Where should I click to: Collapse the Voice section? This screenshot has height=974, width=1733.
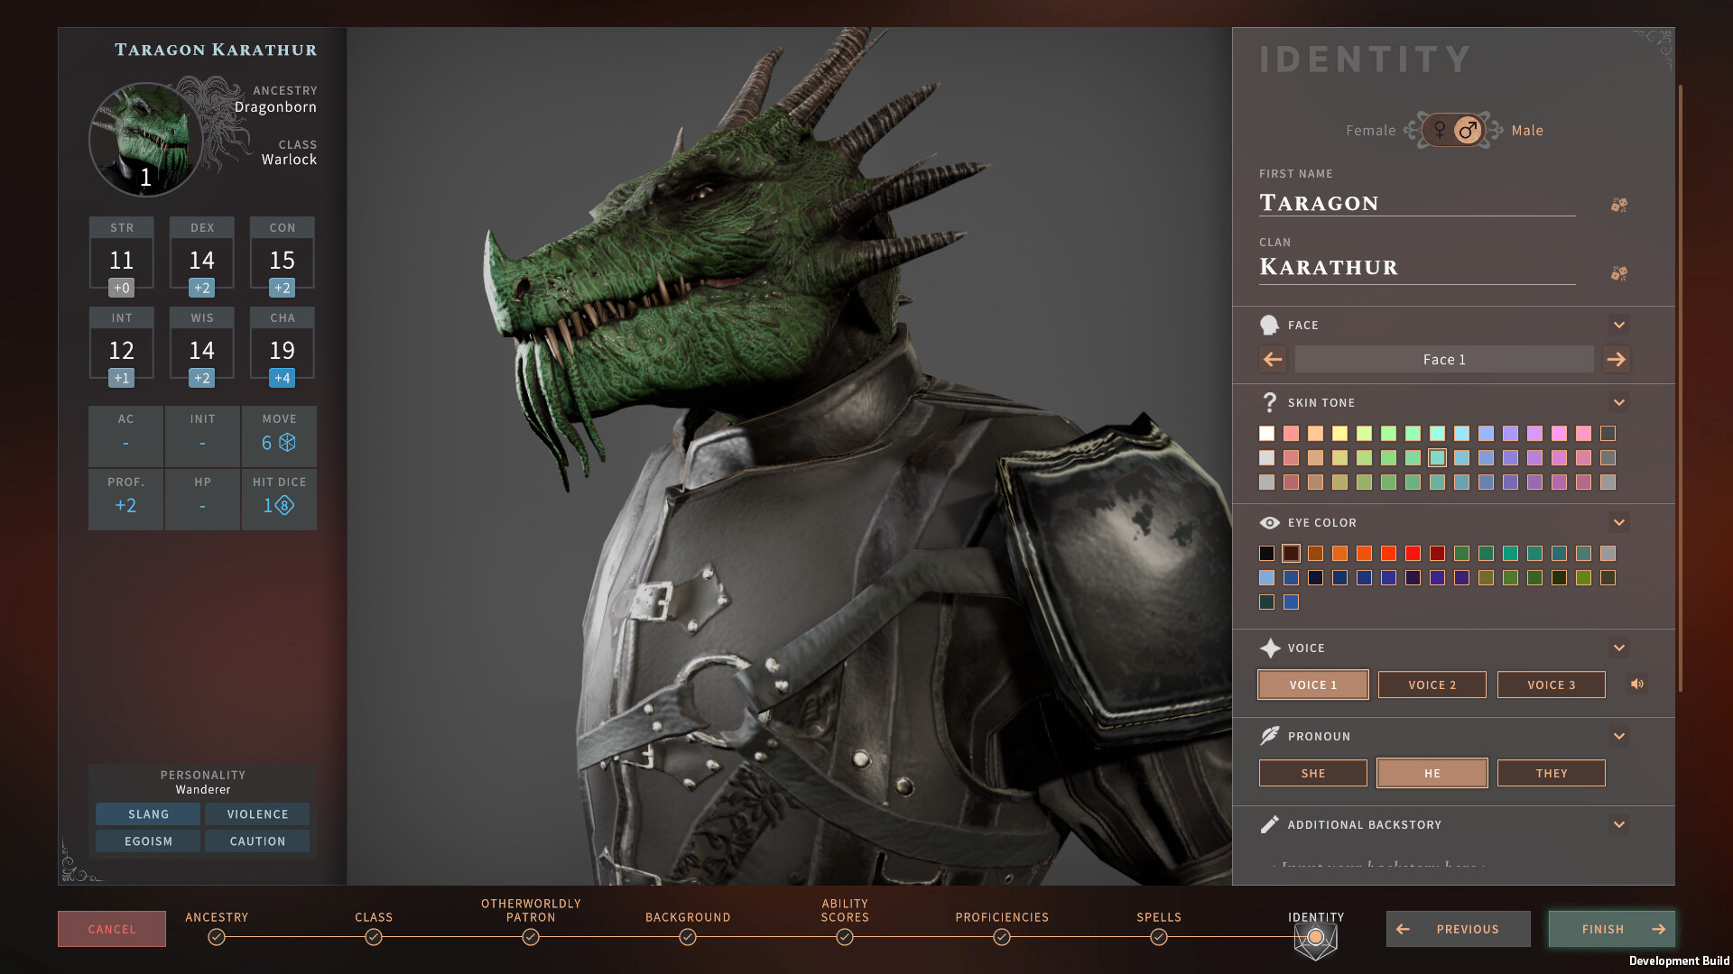[1618, 648]
